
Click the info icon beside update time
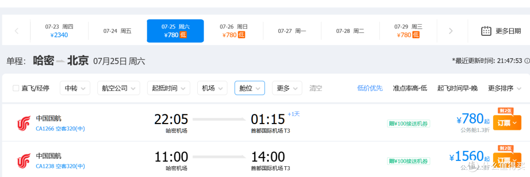pos(527,61)
